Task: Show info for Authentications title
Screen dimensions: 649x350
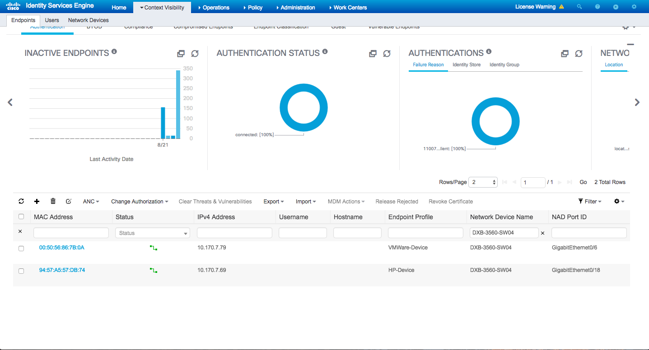Action: [489, 51]
